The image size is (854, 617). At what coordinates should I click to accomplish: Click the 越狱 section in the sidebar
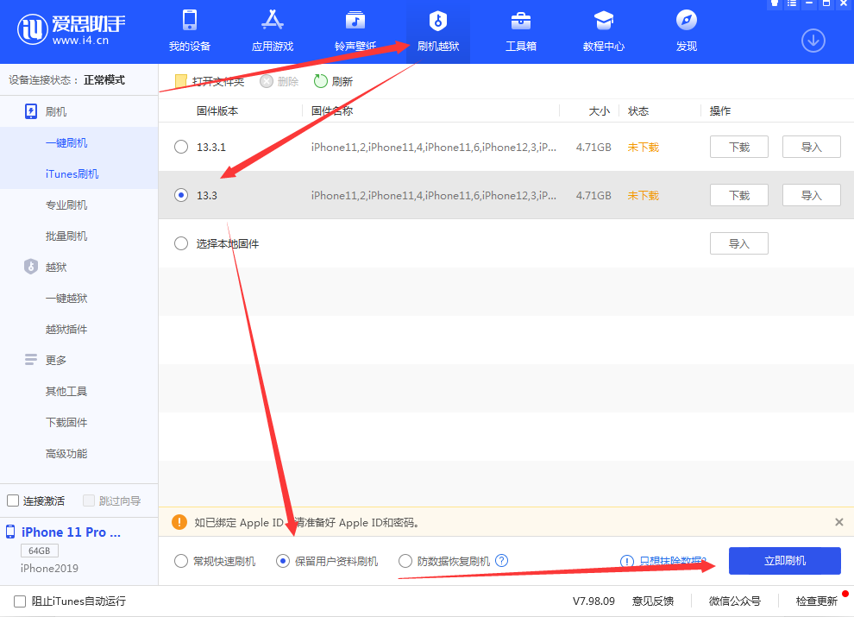(46, 267)
